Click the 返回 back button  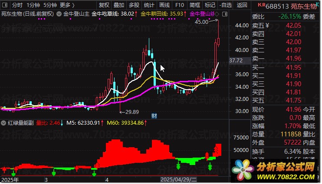[242, 5]
